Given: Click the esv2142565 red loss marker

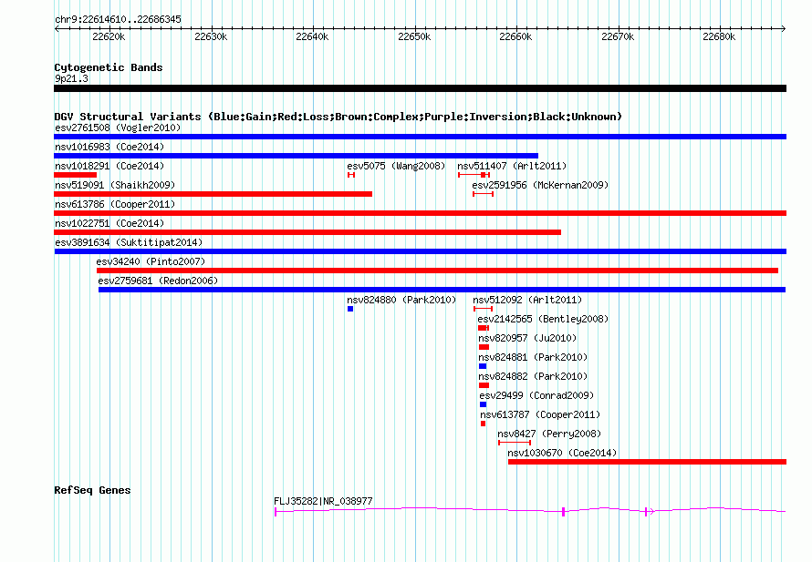Looking at the screenshot, I should (484, 328).
